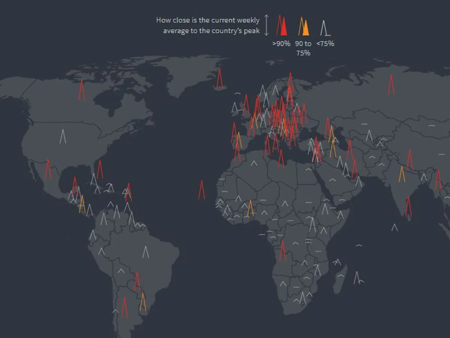Viewport: 450px width, 338px height.
Task: Click the white spike in South Africa
Action: coord(302,299)
